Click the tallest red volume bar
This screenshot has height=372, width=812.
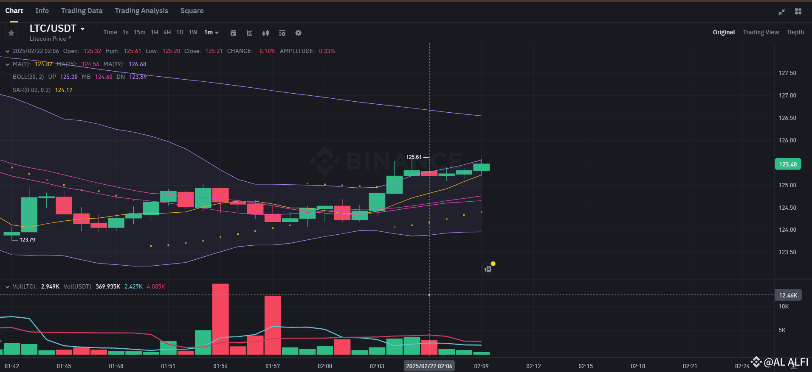point(220,319)
